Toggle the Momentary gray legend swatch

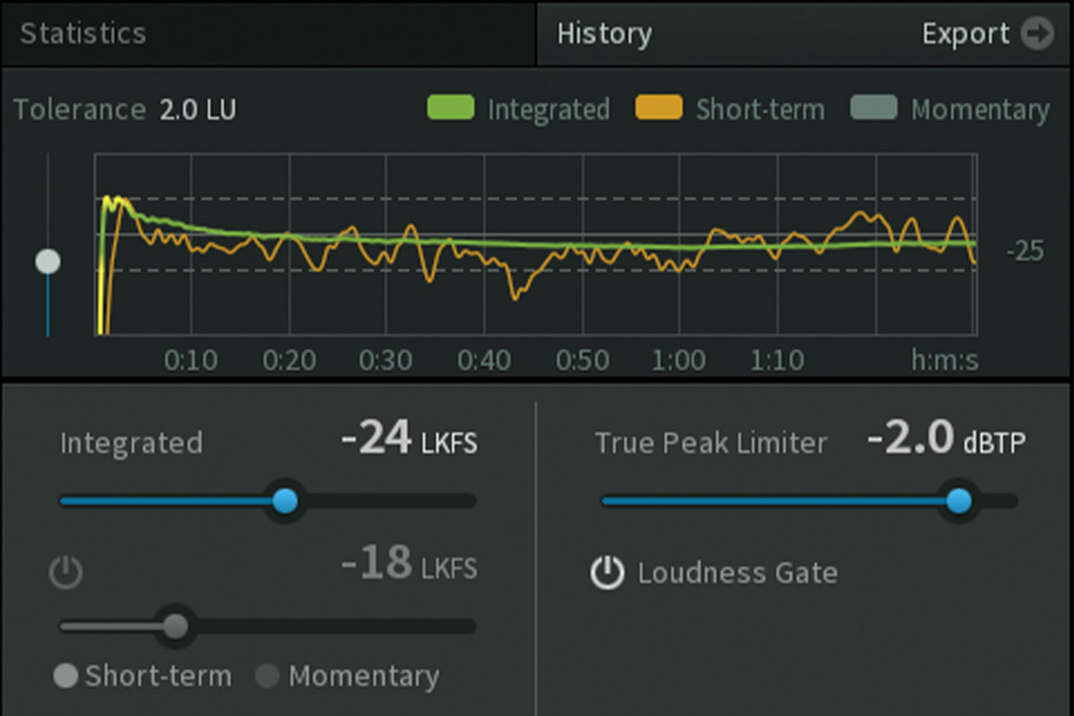[x=874, y=109]
